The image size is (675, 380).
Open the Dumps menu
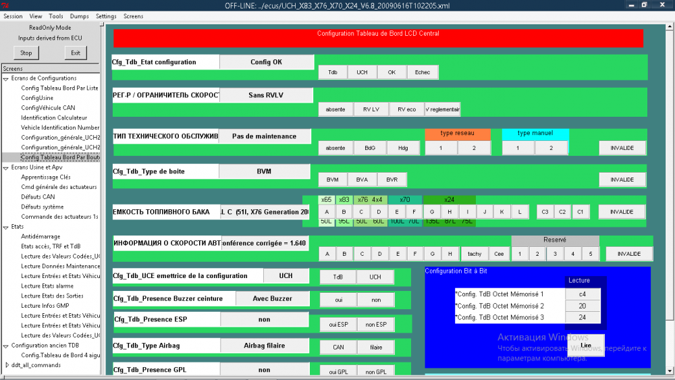click(x=79, y=16)
